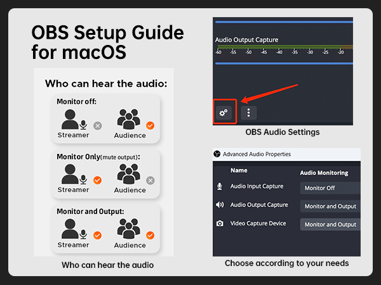Click the 'Monitor and Output:' card heading
The height and width of the screenshot is (285, 381).
(90, 212)
